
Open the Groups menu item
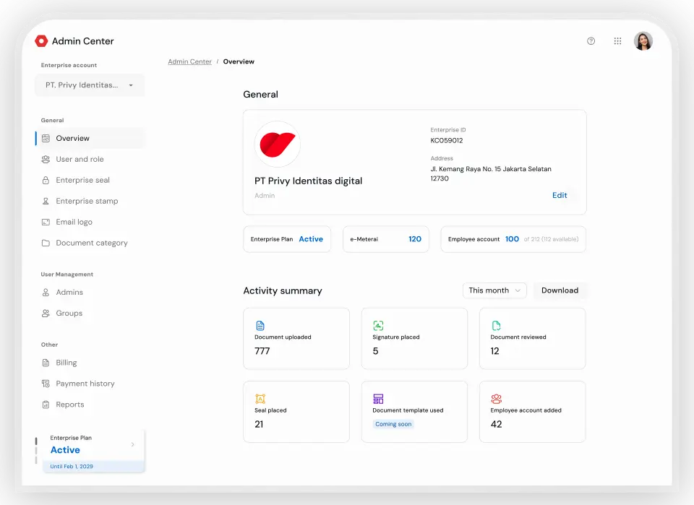coord(69,313)
